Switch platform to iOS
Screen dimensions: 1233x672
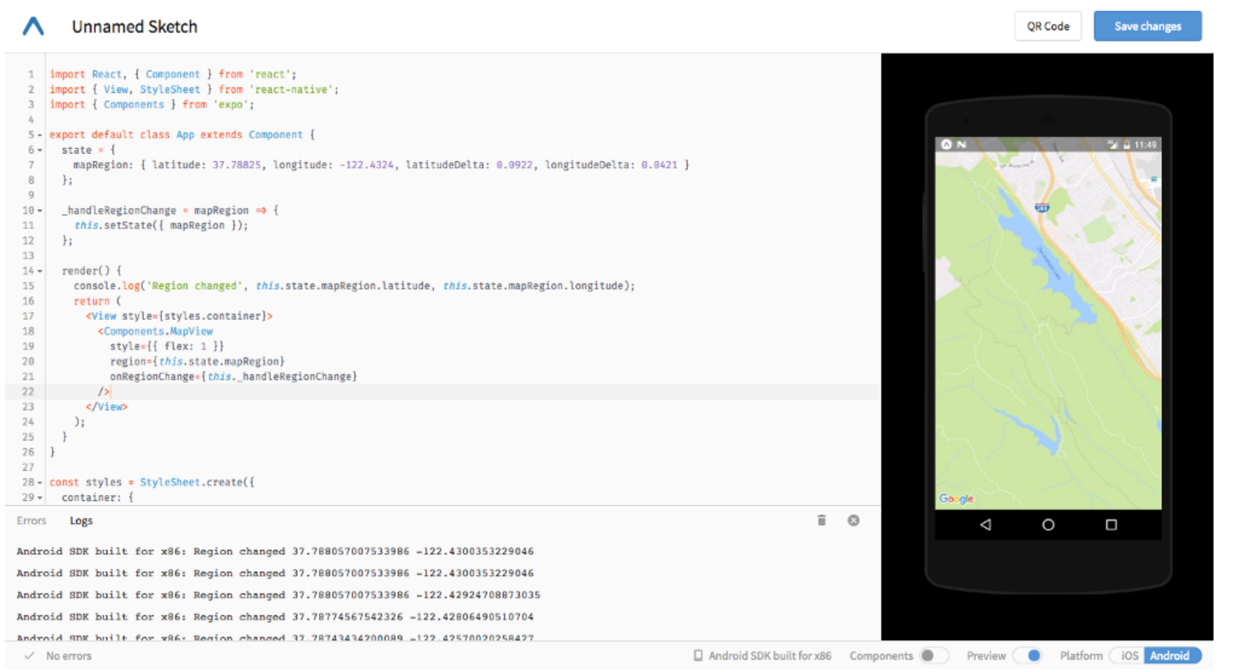point(1129,656)
